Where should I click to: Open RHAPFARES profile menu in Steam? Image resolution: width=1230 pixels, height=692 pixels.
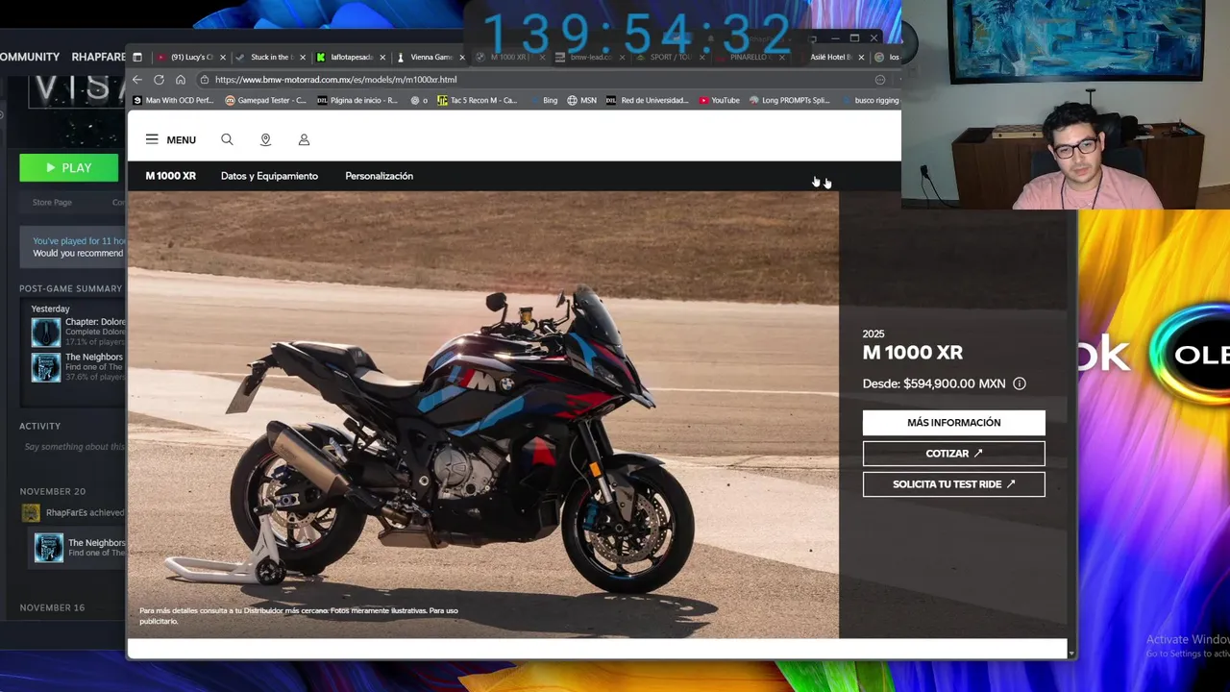(x=99, y=57)
